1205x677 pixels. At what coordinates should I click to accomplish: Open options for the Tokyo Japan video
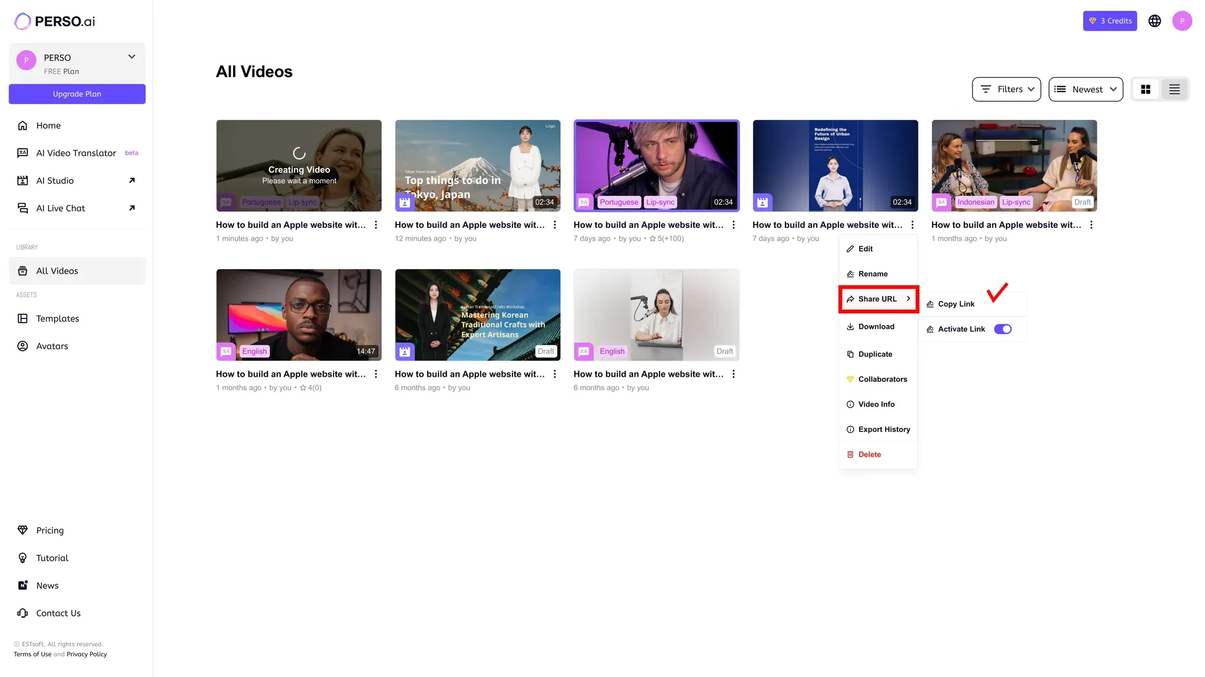click(555, 225)
